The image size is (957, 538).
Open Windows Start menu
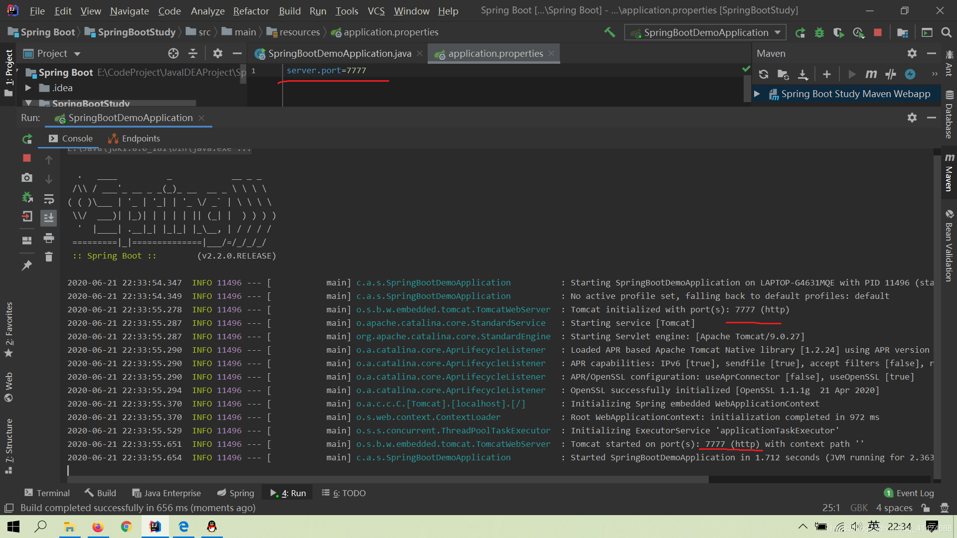(13, 527)
